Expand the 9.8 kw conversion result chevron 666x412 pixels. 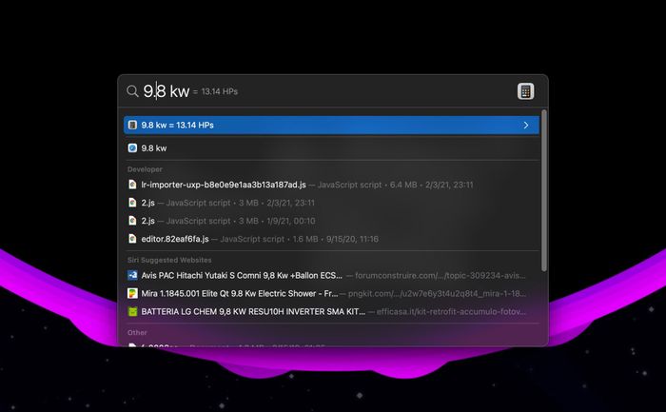pos(526,125)
